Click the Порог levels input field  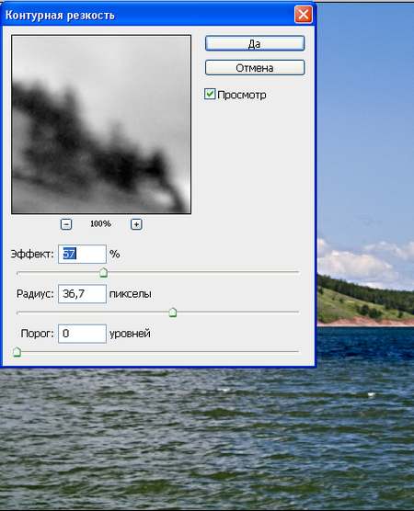coord(82,334)
